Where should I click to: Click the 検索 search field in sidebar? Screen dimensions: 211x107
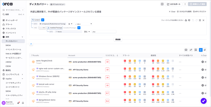(x=13, y=15)
